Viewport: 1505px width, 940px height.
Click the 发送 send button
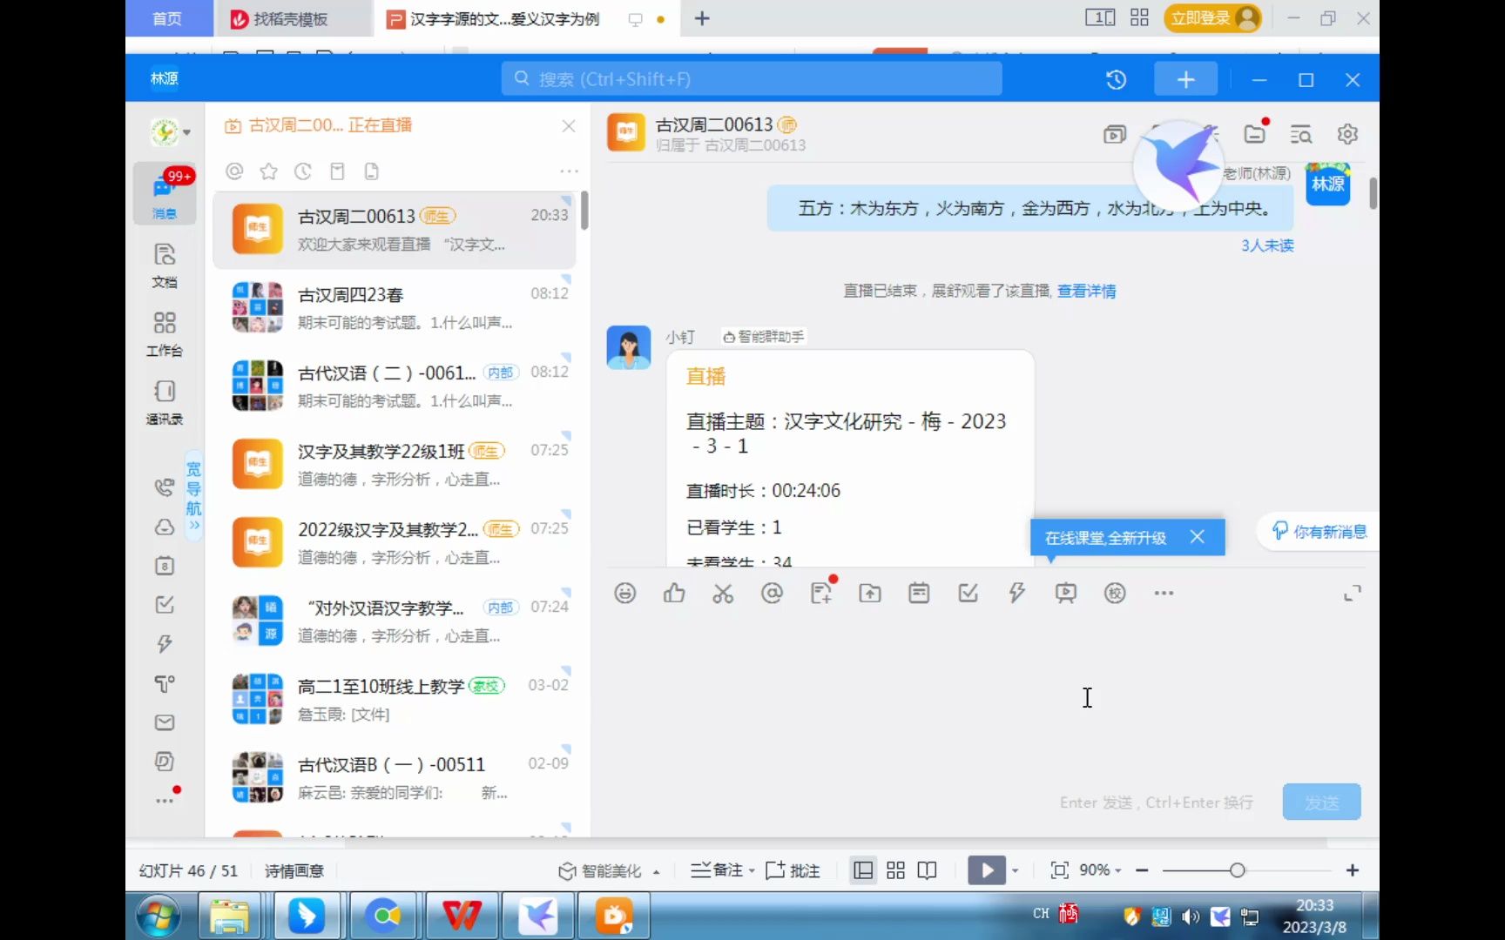pyautogui.click(x=1321, y=802)
